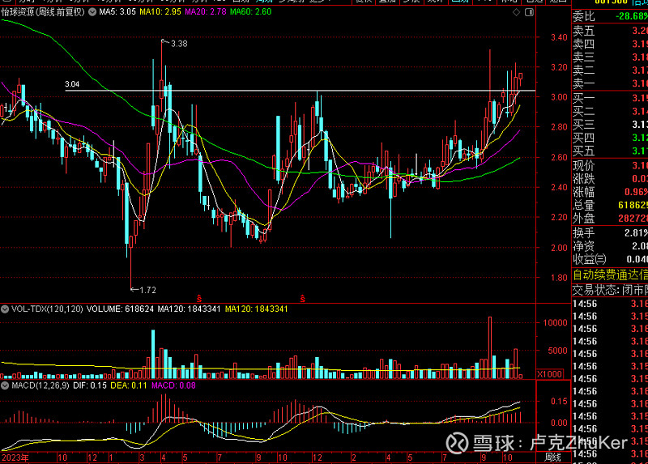Click the 涨跌 change row
The width and height of the screenshot is (648, 464).
click(610, 179)
